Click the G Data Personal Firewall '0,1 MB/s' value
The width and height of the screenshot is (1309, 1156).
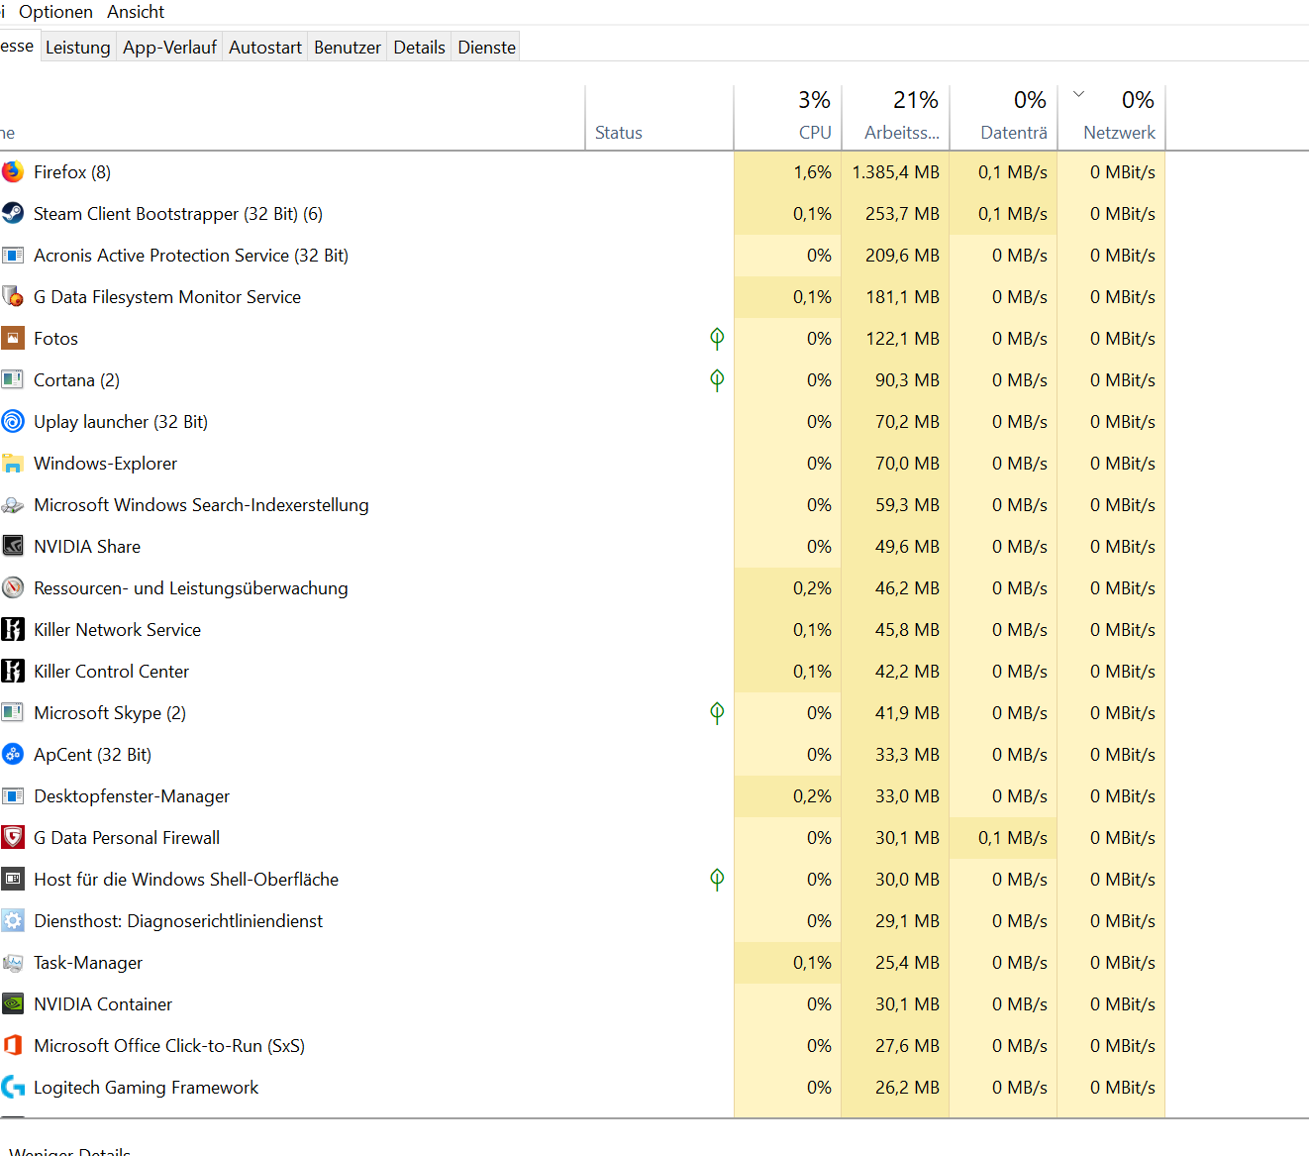click(1013, 838)
